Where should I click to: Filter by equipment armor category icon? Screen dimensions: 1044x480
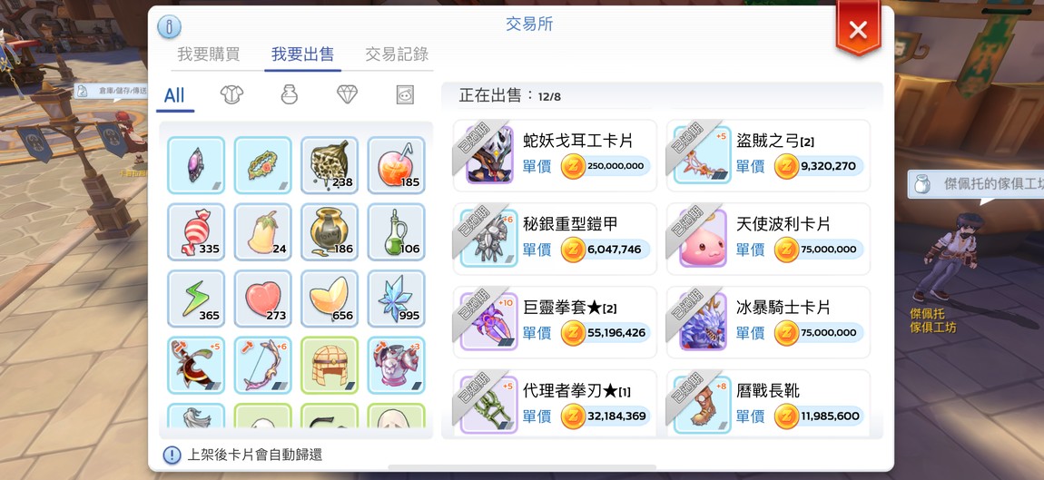pyautogui.click(x=231, y=94)
